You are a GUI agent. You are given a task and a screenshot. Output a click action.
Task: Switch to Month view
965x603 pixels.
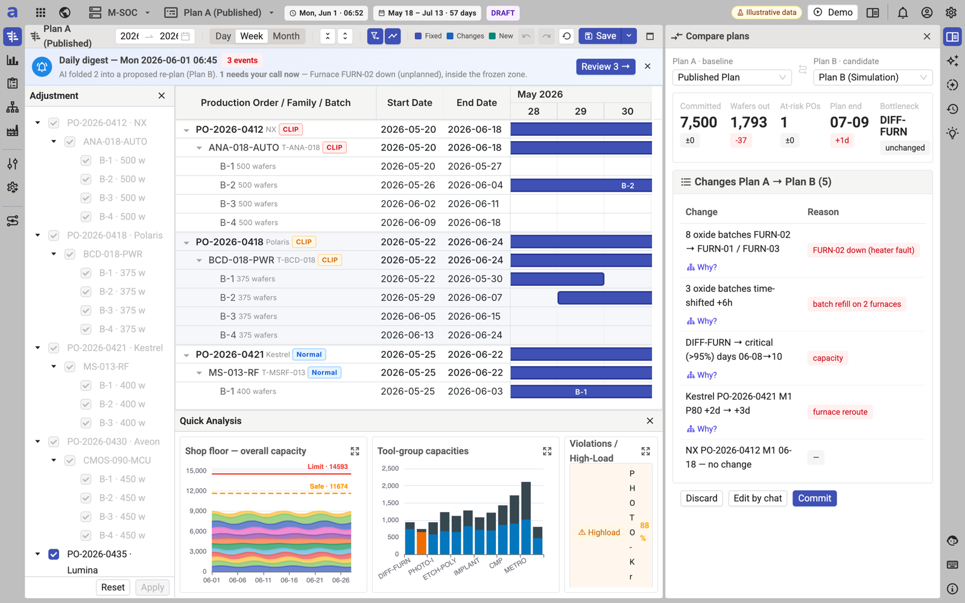[286, 36]
